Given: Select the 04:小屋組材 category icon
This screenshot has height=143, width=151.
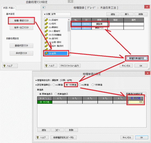Looking at the screenshot, I should coord(46,31).
